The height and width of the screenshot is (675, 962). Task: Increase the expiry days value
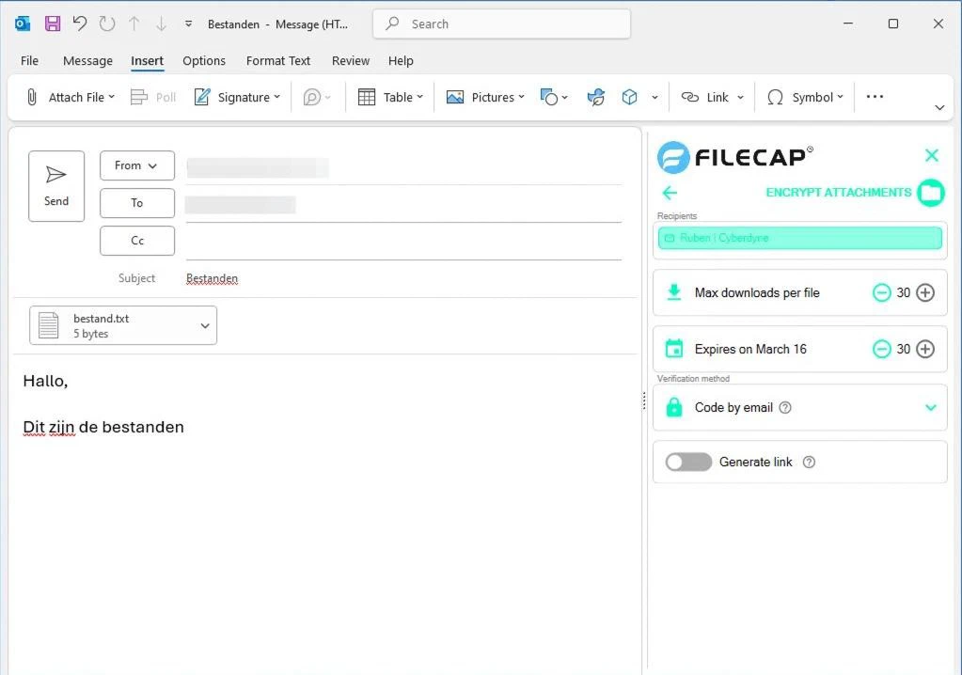pyautogui.click(x=925, y=350)
